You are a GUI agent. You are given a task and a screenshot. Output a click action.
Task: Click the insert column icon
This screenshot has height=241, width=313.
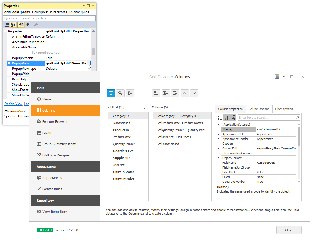(x=166, y=93)
